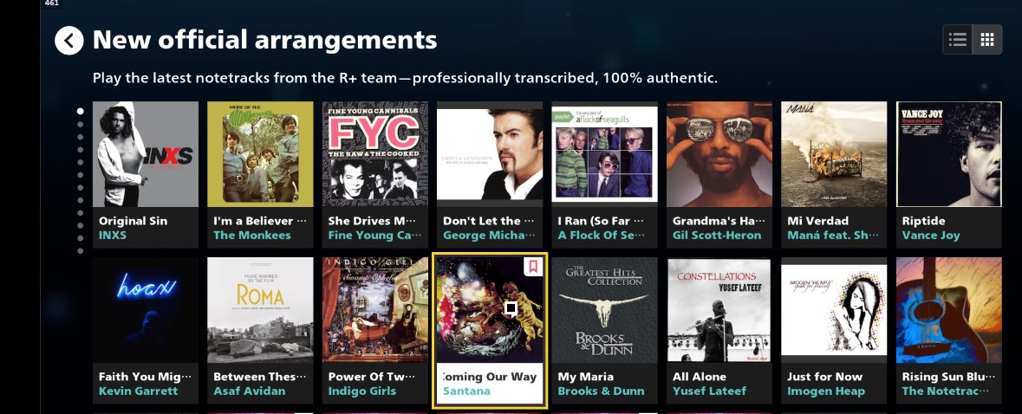Open the Original Sin INXS cover

point(146,154)
